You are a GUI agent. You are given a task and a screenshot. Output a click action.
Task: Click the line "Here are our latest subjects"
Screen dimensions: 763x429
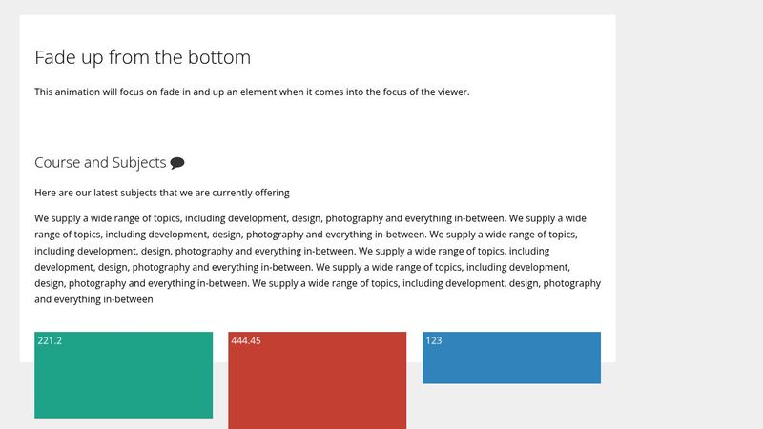tap(162, 193)
